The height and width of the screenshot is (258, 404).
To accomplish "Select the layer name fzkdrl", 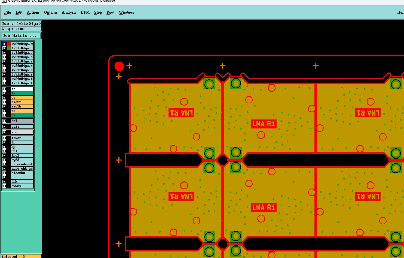I will coord(22,138).
